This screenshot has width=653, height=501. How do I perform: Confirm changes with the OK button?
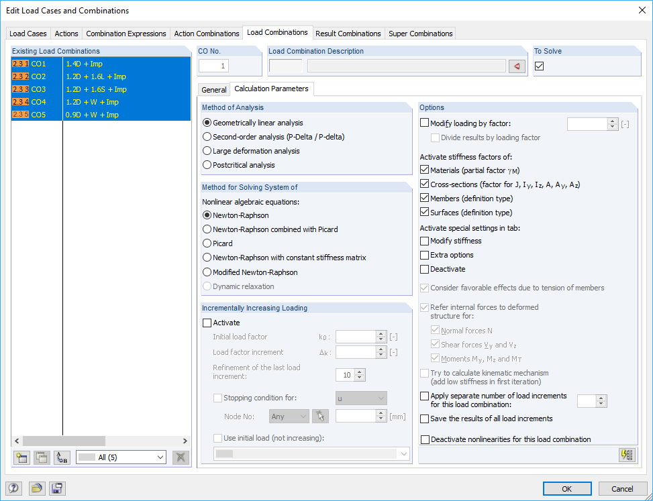(566, 488)
